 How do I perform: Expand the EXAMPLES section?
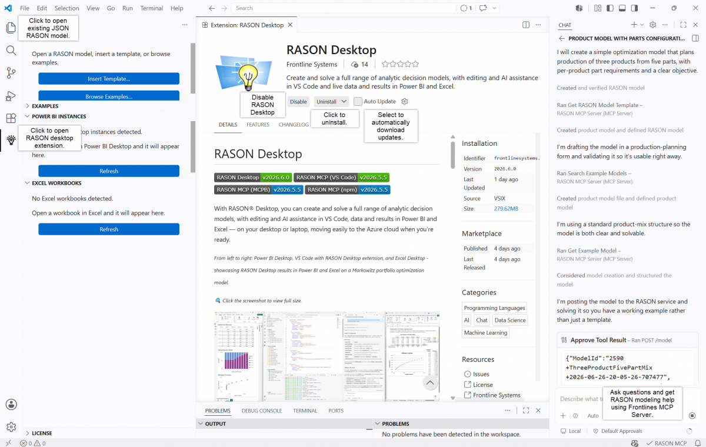coord(45,106)
